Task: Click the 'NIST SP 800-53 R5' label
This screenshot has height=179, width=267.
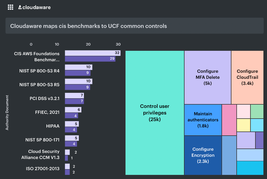Action: (x=39, y=85)
